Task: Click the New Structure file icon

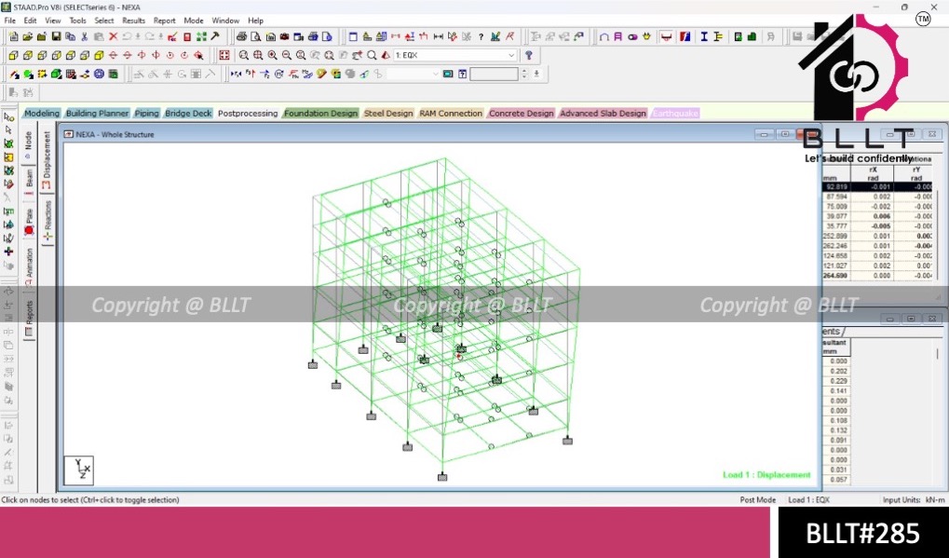Action: (x=13, y=36)
